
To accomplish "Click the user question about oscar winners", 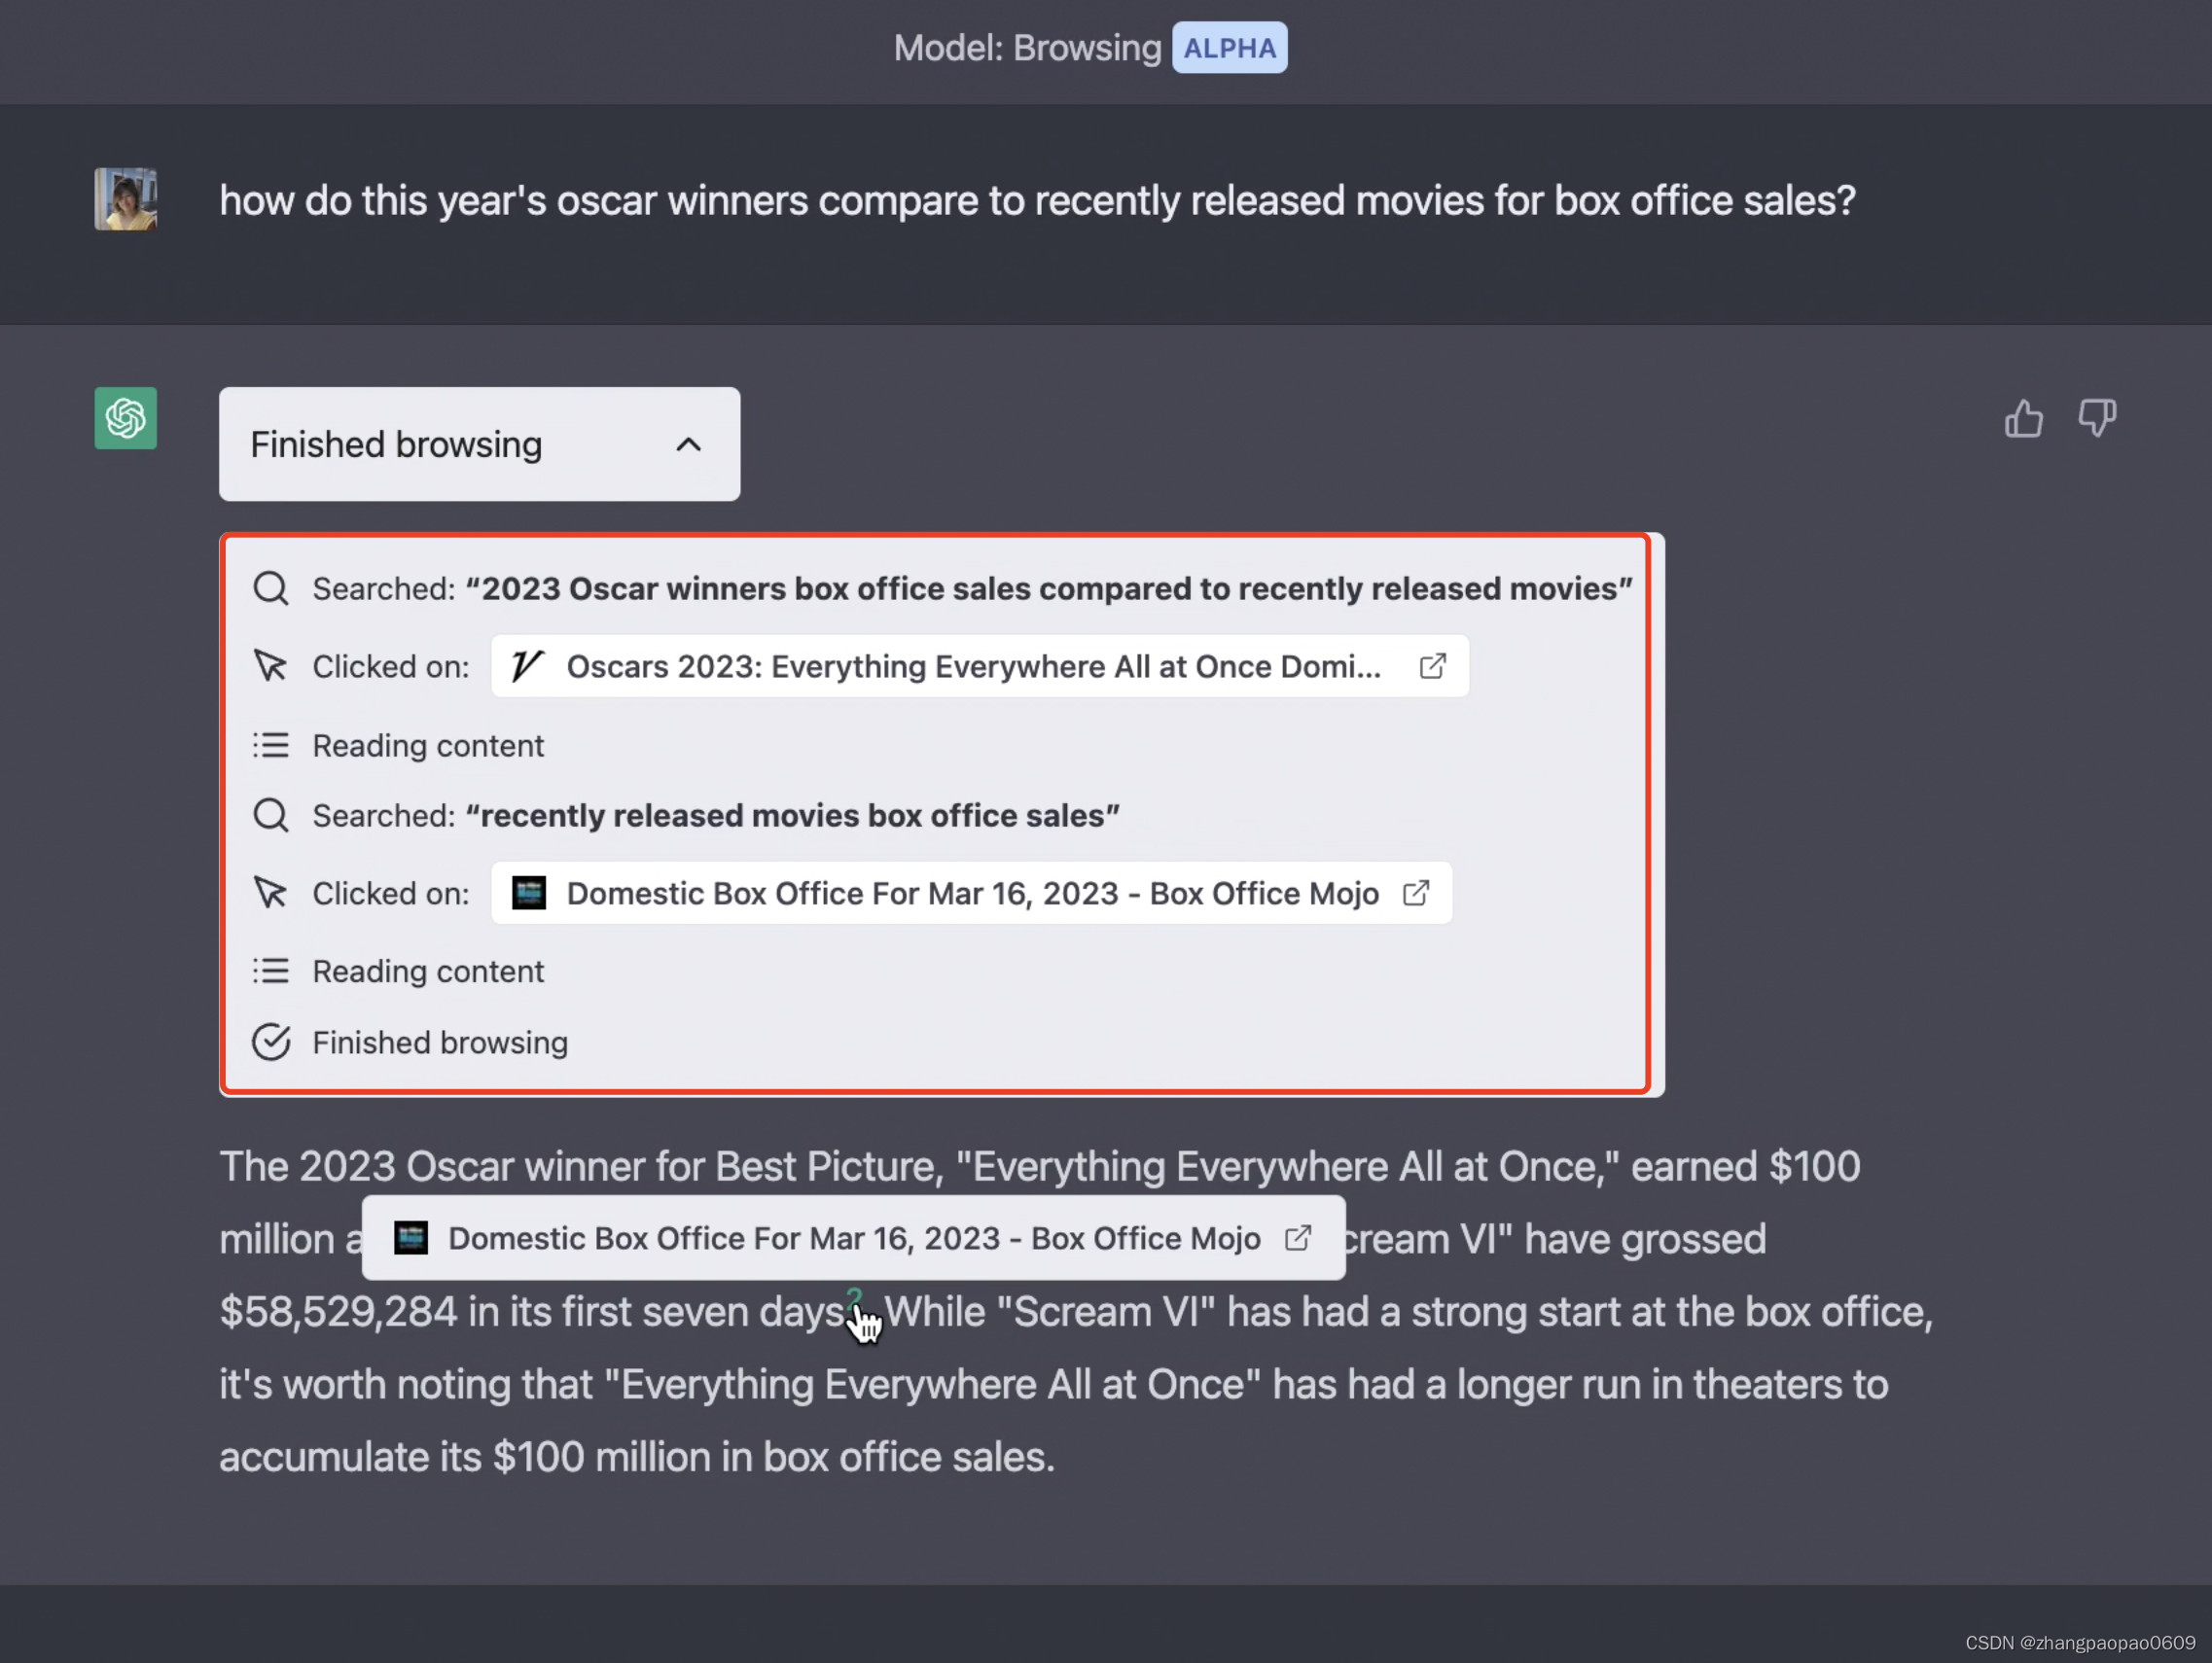I will [x=1037, y=200].
